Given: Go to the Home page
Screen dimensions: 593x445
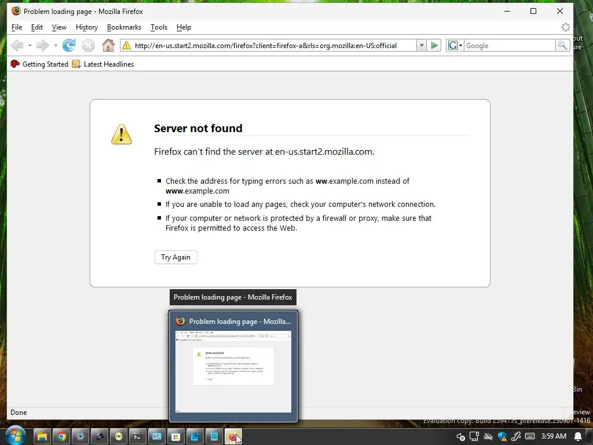Looking at the screenshot, I should 108,45.
